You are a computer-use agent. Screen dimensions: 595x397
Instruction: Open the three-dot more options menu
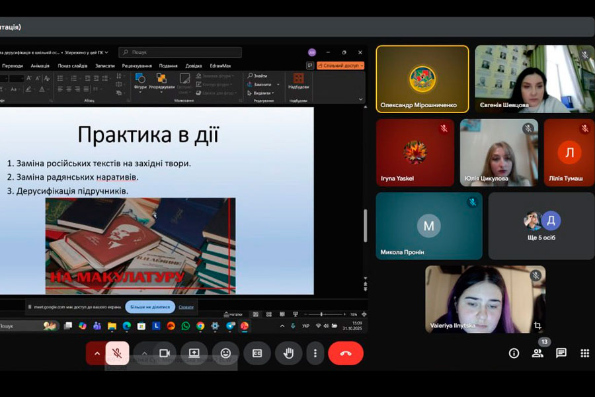[x=315, y=353]
